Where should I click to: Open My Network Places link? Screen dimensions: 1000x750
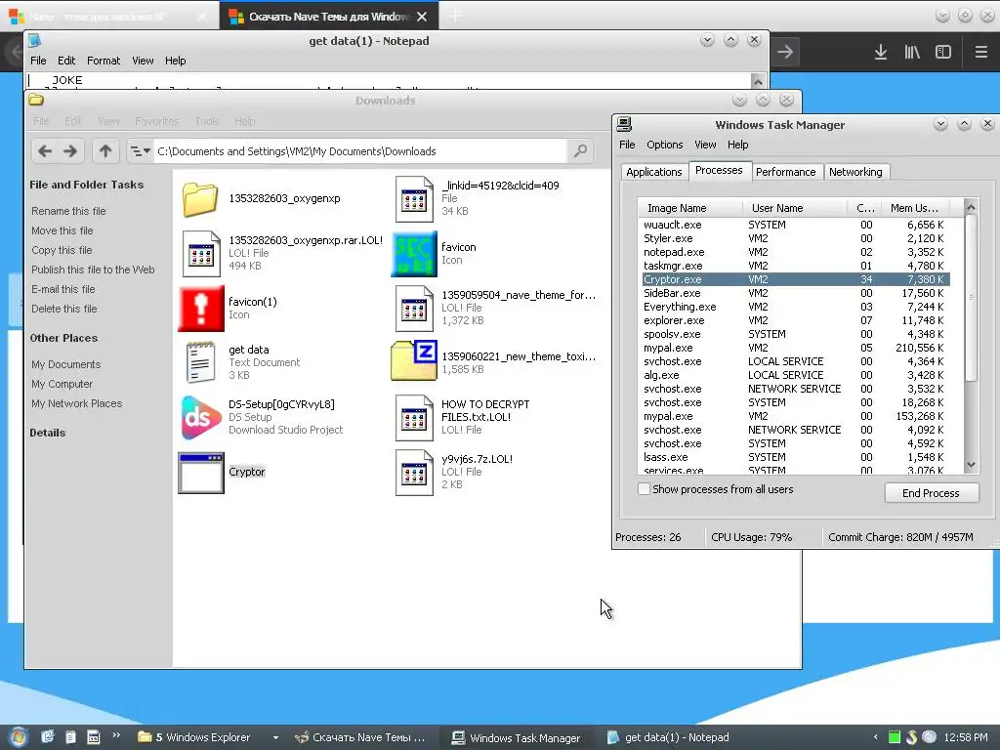coord(76,403)
